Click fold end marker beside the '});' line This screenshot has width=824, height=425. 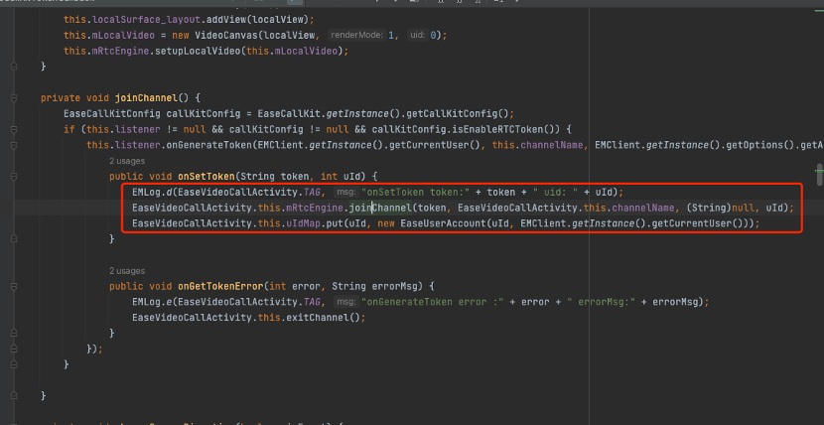tap(14, 349)
